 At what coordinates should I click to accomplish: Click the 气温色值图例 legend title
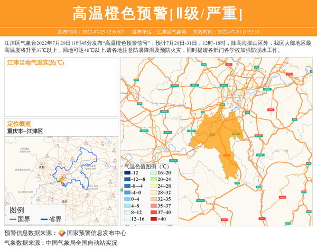point(146,165)
